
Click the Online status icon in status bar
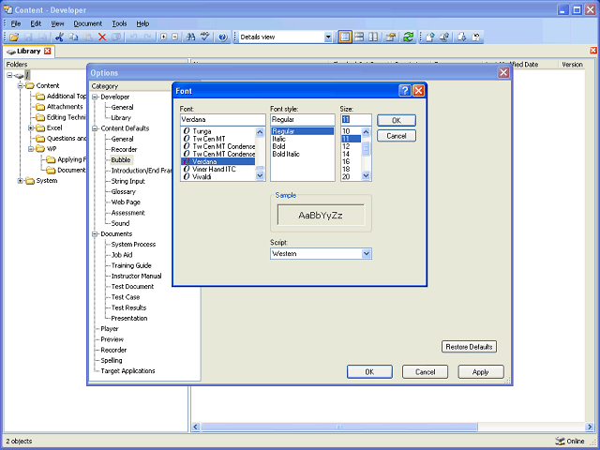tap(560, 441)
